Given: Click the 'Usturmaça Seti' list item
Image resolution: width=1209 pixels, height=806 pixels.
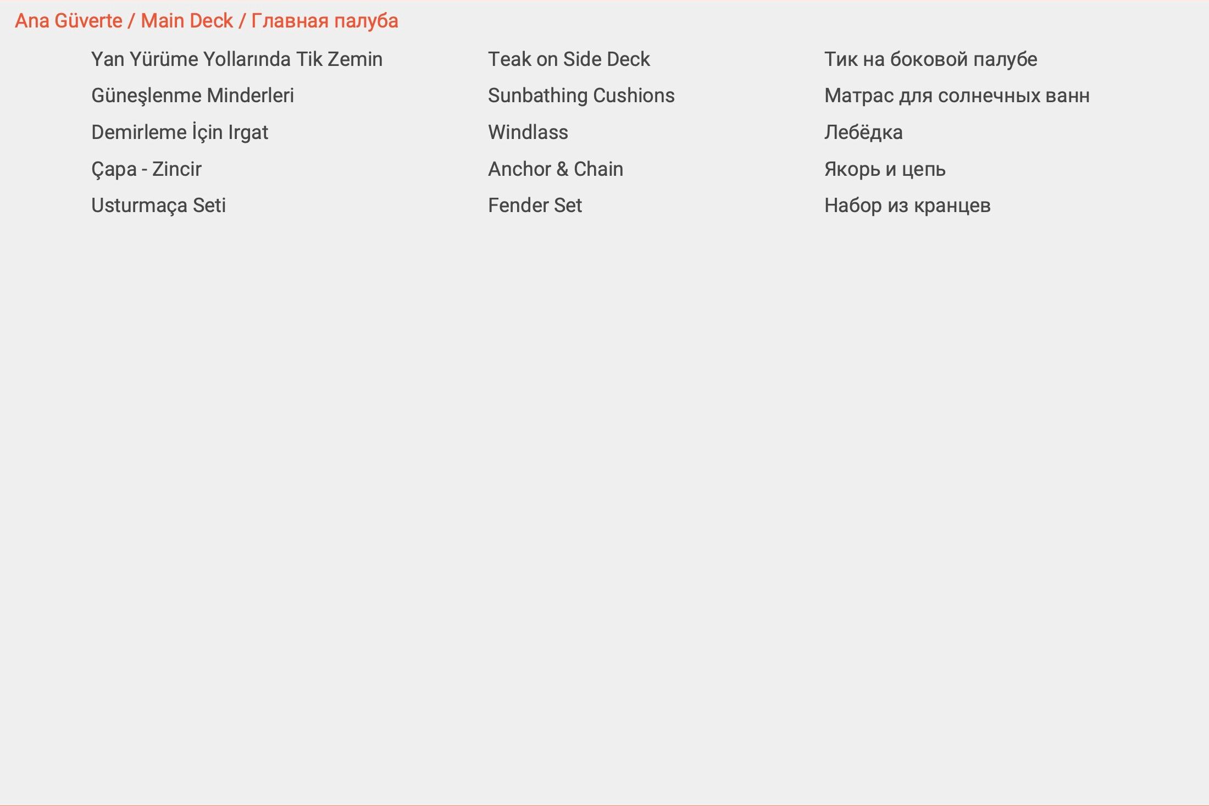Looking at the screenshot, I should click(x=158, y=205).
